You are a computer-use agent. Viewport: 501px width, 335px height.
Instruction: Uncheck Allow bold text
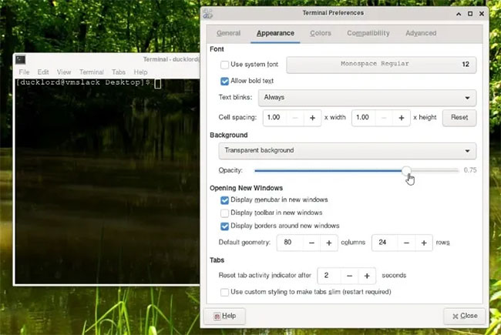pyautogui.click(x=224, y=81)
